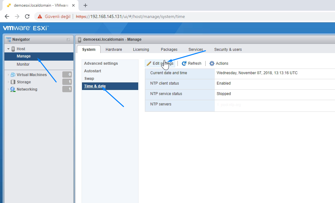Click the Storage disk icon

[x=13, y=82]
